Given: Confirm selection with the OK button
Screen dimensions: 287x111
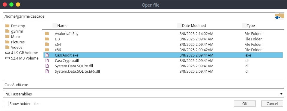Looking at the screenshot, I should pos(245,104).
